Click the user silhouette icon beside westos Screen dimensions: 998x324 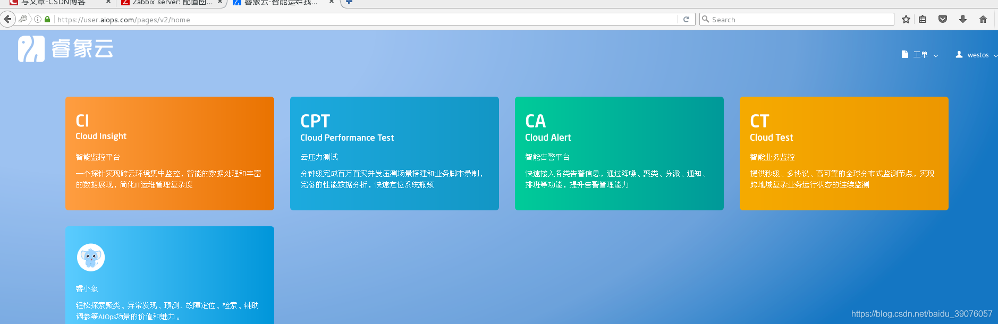click(x=959, y=54)
